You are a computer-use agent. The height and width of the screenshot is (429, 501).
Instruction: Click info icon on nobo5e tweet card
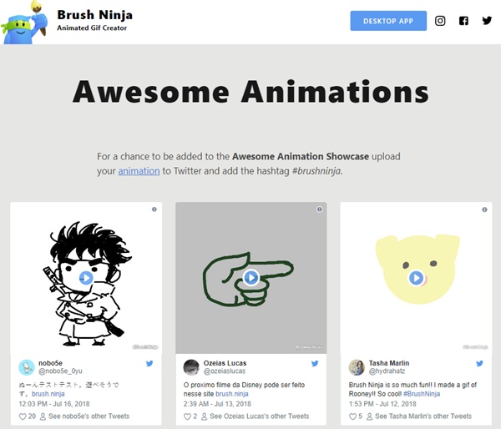pyautogui.click(x=154, y=209)
